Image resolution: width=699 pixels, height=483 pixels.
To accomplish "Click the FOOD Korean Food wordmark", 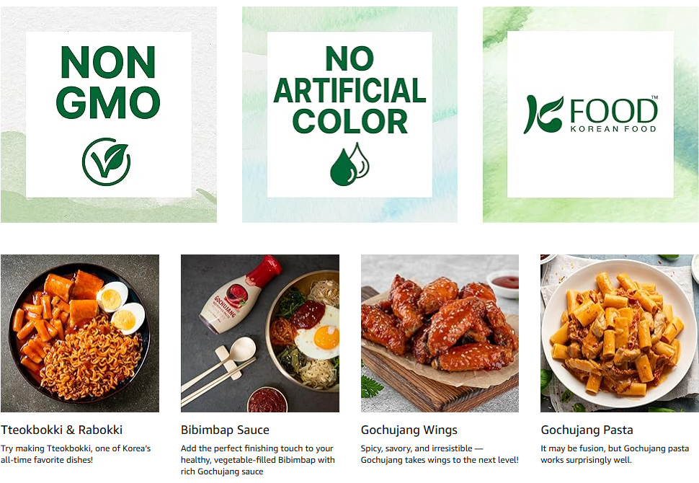I will [613, 115].
